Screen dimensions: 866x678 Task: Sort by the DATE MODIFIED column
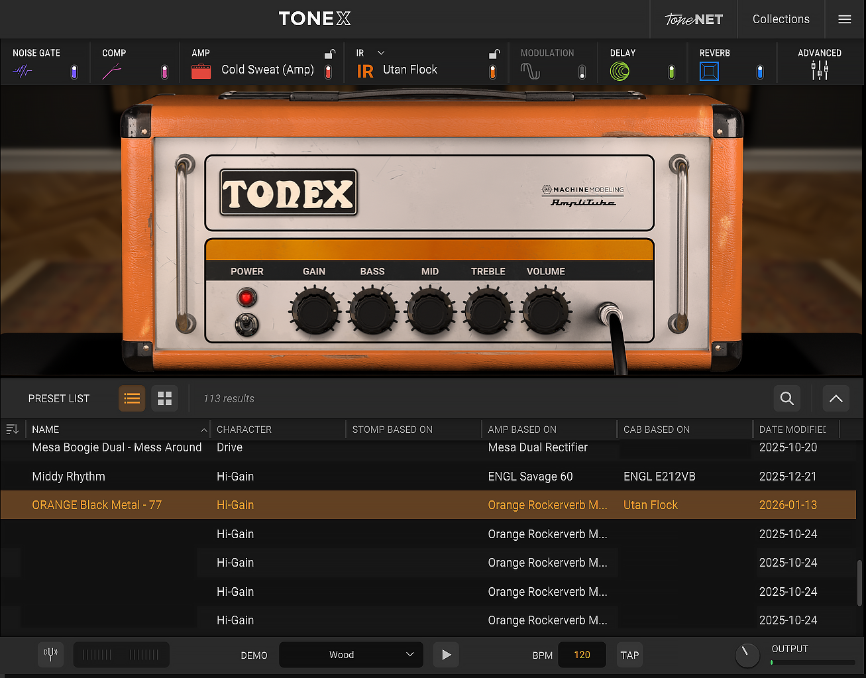(x=796, y=429)
